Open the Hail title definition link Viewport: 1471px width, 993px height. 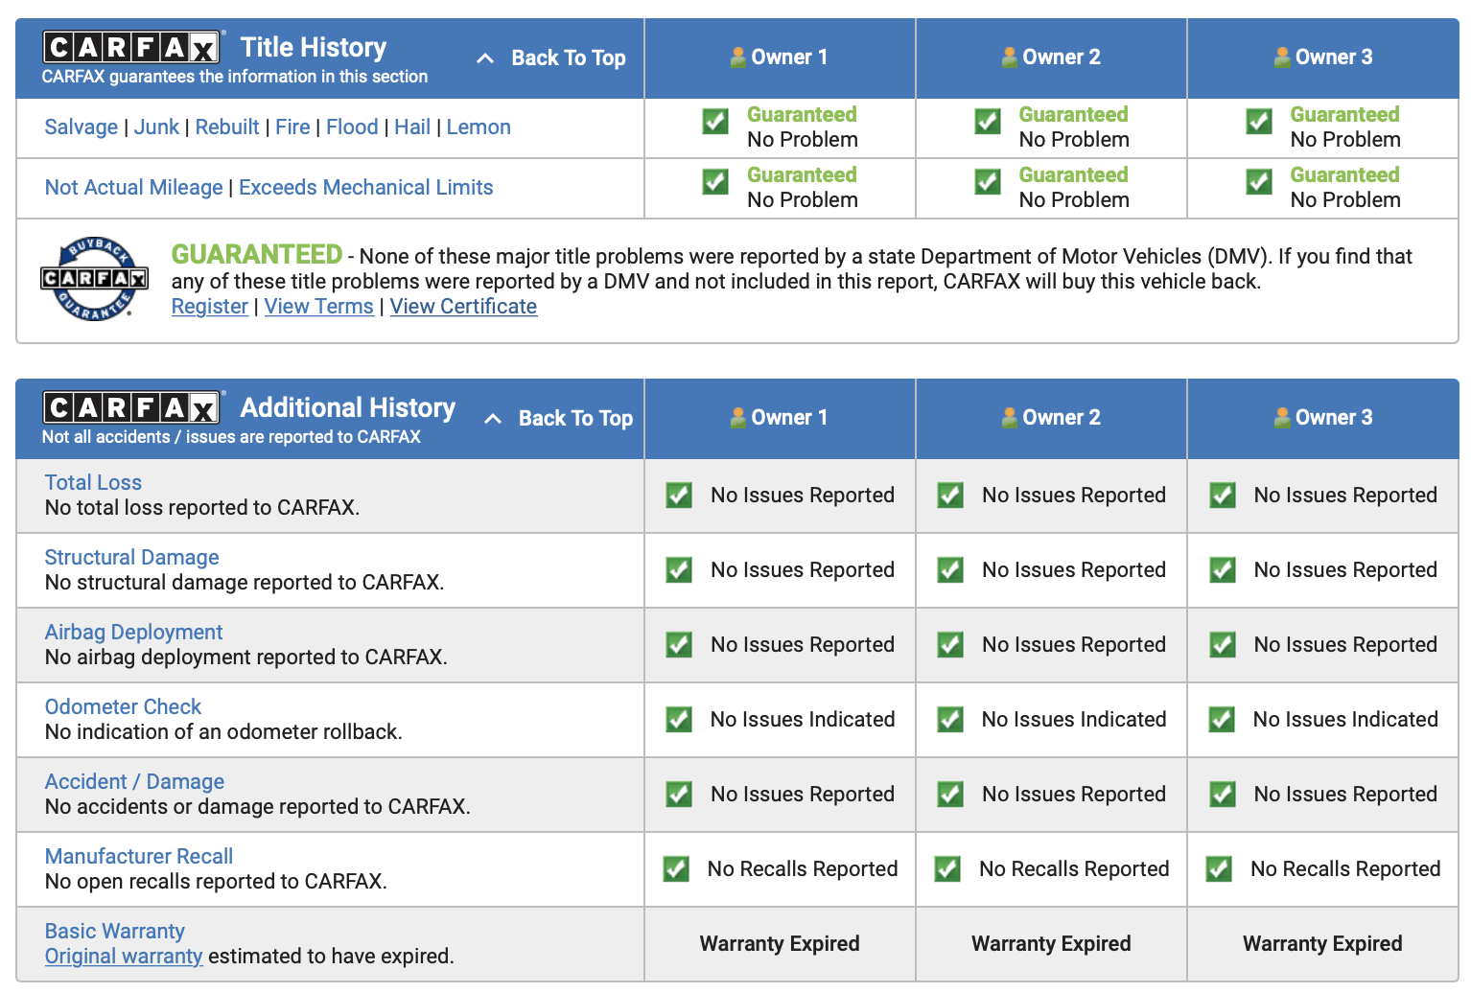(x=412, y=127)
